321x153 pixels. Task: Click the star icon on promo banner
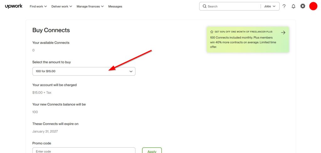click(x=212, y=32)
